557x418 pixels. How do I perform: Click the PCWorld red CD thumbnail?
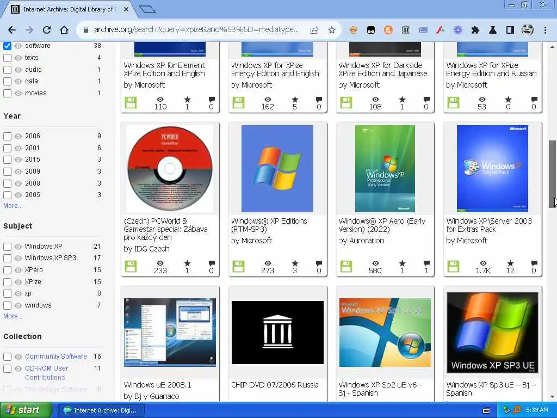pos(170,169)
